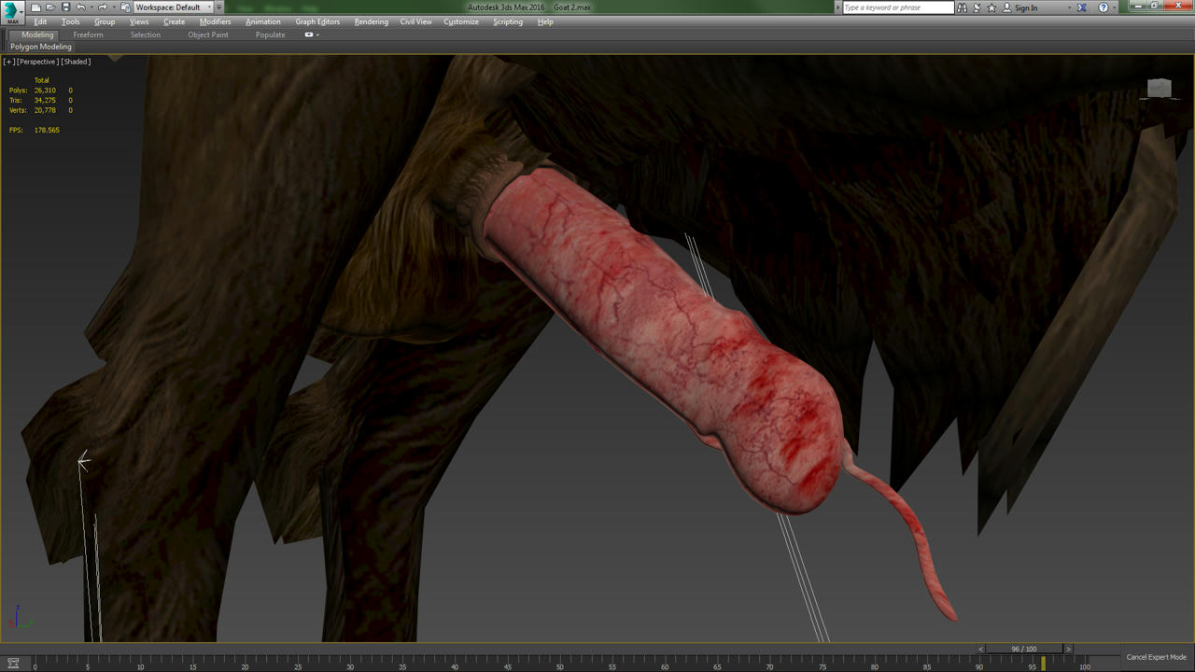This screenshot has height=672, width=1195.
Task: Click the [Perspective] viewport label
Action: point(38,62)
